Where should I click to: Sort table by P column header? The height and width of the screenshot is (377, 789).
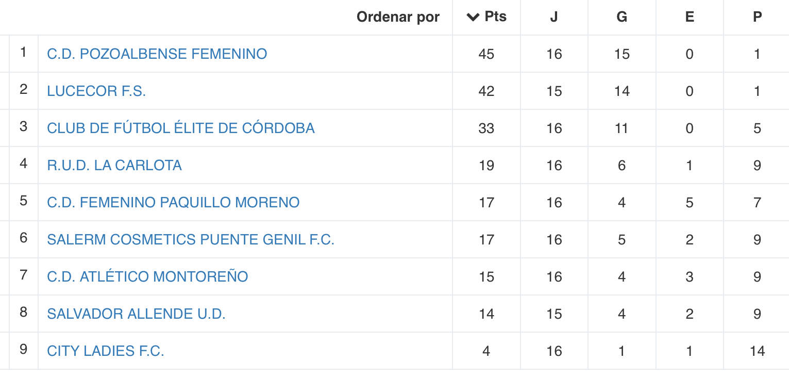pyautogui.click(x=757, y=17)
